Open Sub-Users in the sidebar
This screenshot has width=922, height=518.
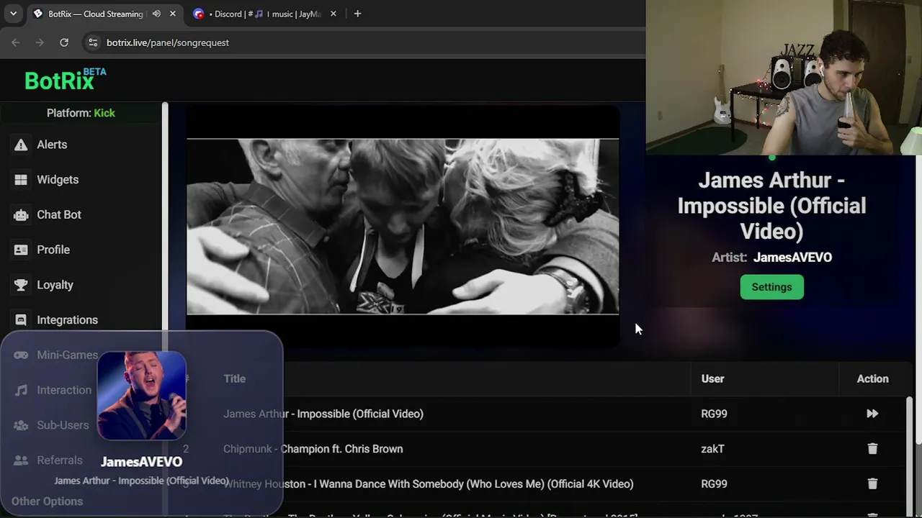(63, 425)
